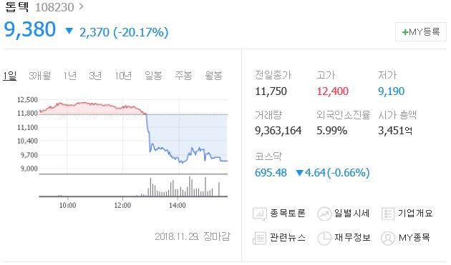
Task: Click the KOSDAQ down-triangle indicator
Action: [x=299, y=173]
